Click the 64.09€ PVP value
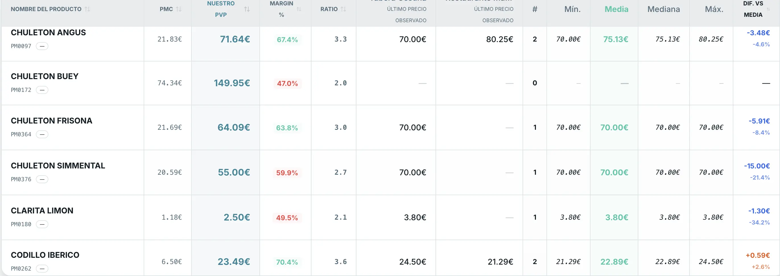780x276 pixels. [x=234, y=127]
